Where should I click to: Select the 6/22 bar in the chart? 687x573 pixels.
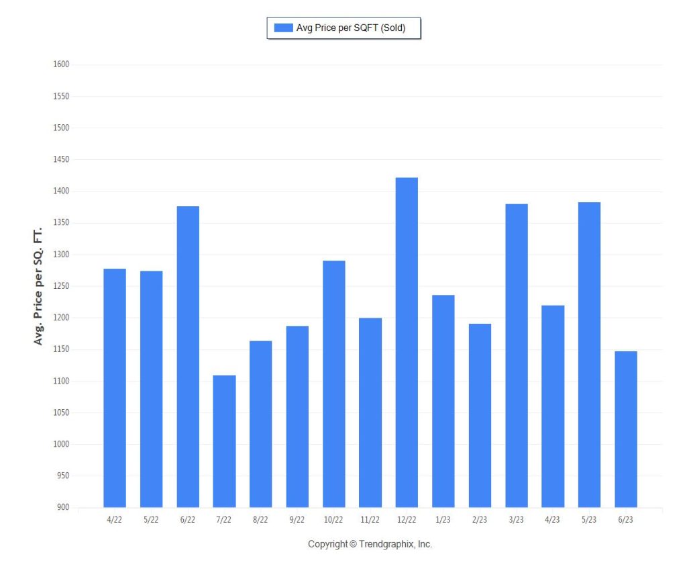pos(188,357)
